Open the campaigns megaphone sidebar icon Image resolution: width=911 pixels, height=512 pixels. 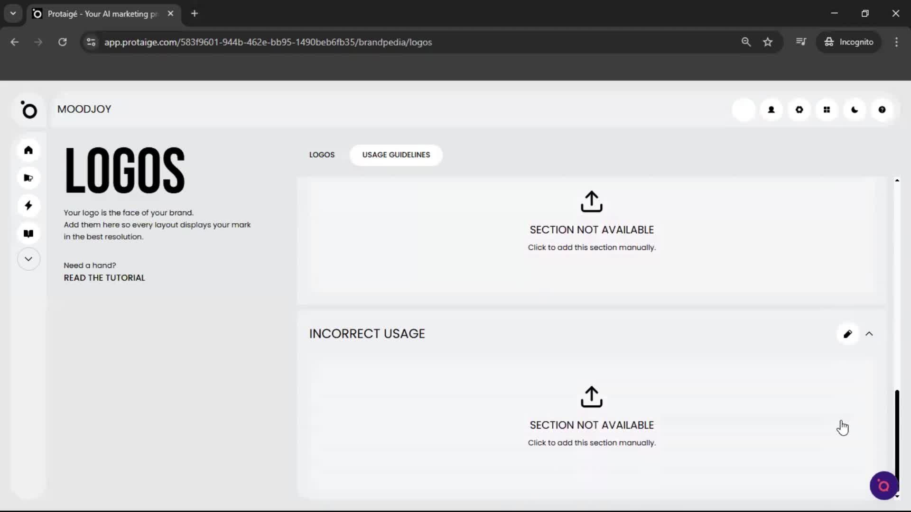tap(28, 178)
